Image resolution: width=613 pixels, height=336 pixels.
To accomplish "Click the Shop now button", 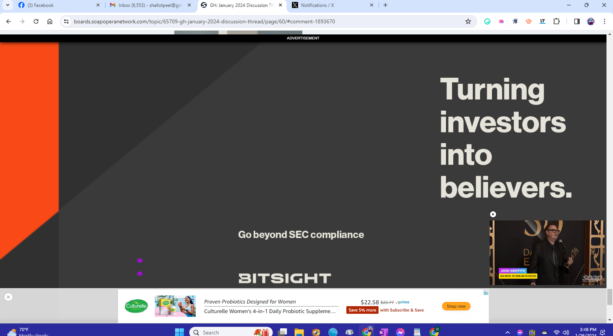I will click(x=456, y=306).
